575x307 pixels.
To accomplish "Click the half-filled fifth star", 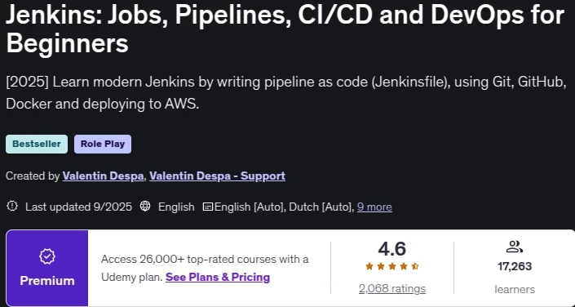I will point(415,267).
